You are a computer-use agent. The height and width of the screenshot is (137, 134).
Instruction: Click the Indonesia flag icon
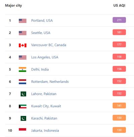click(x=22, y=129)
